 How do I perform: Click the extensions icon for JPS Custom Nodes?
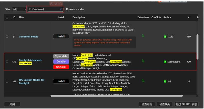[x=143, y=81]
